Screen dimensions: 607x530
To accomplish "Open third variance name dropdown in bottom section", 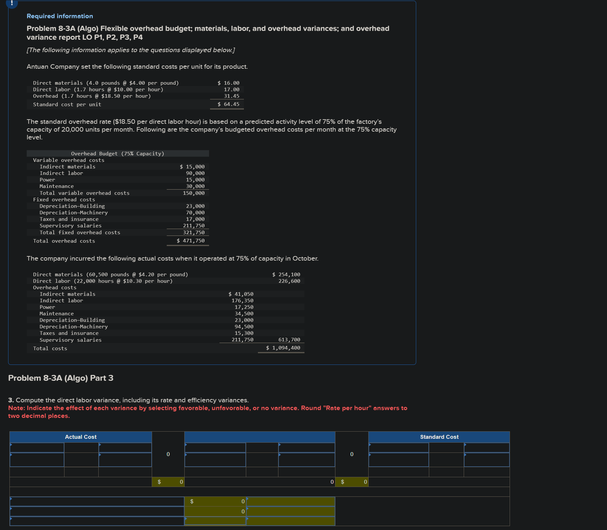I will (97, 521).
